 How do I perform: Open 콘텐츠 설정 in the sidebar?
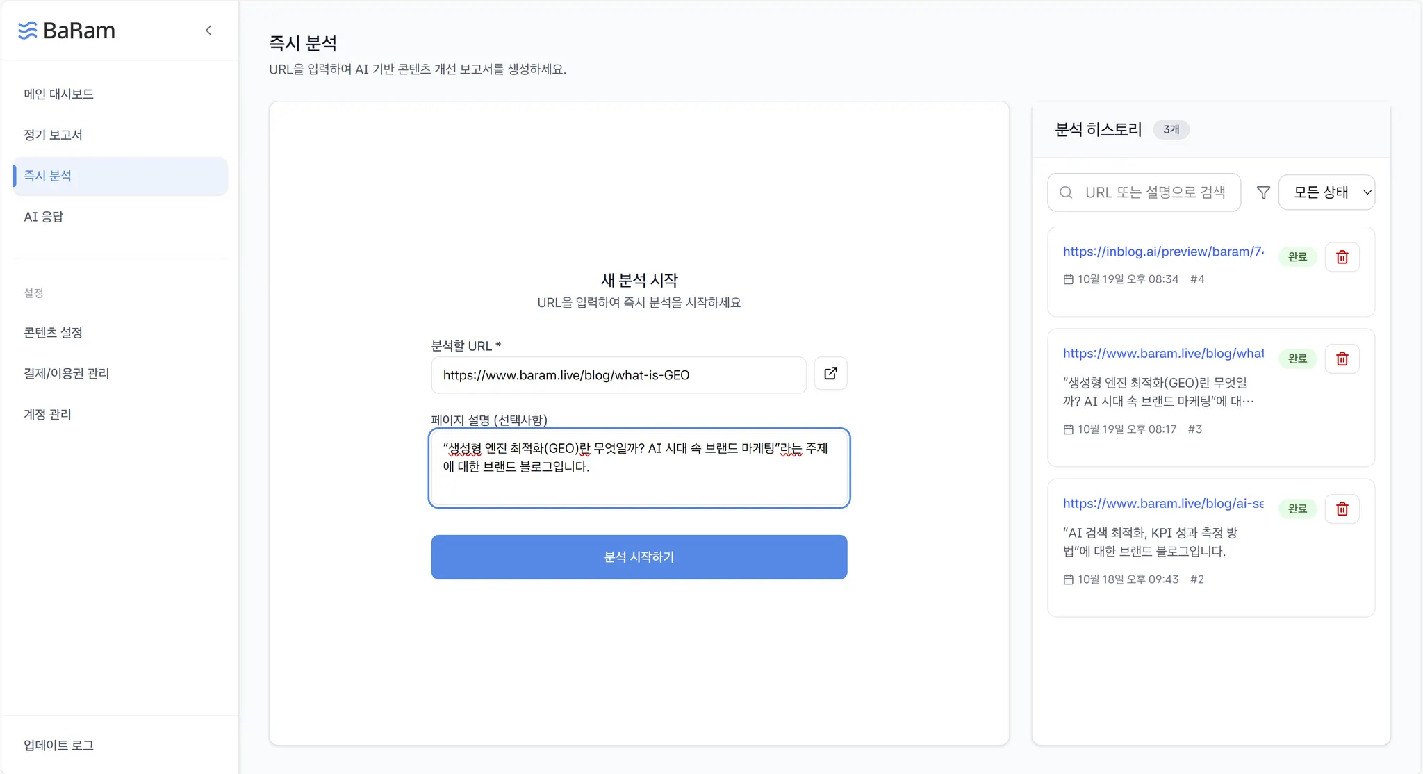pyautogui.click(x=54, y=333)
